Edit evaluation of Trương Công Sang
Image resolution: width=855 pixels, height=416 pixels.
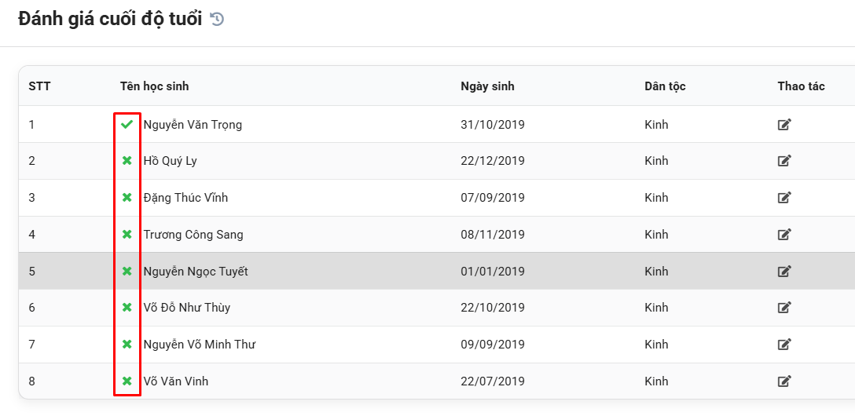coord(784,235)
